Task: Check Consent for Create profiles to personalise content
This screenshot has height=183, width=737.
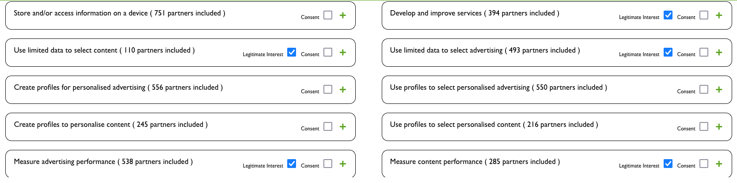Action: click(328, 126)
